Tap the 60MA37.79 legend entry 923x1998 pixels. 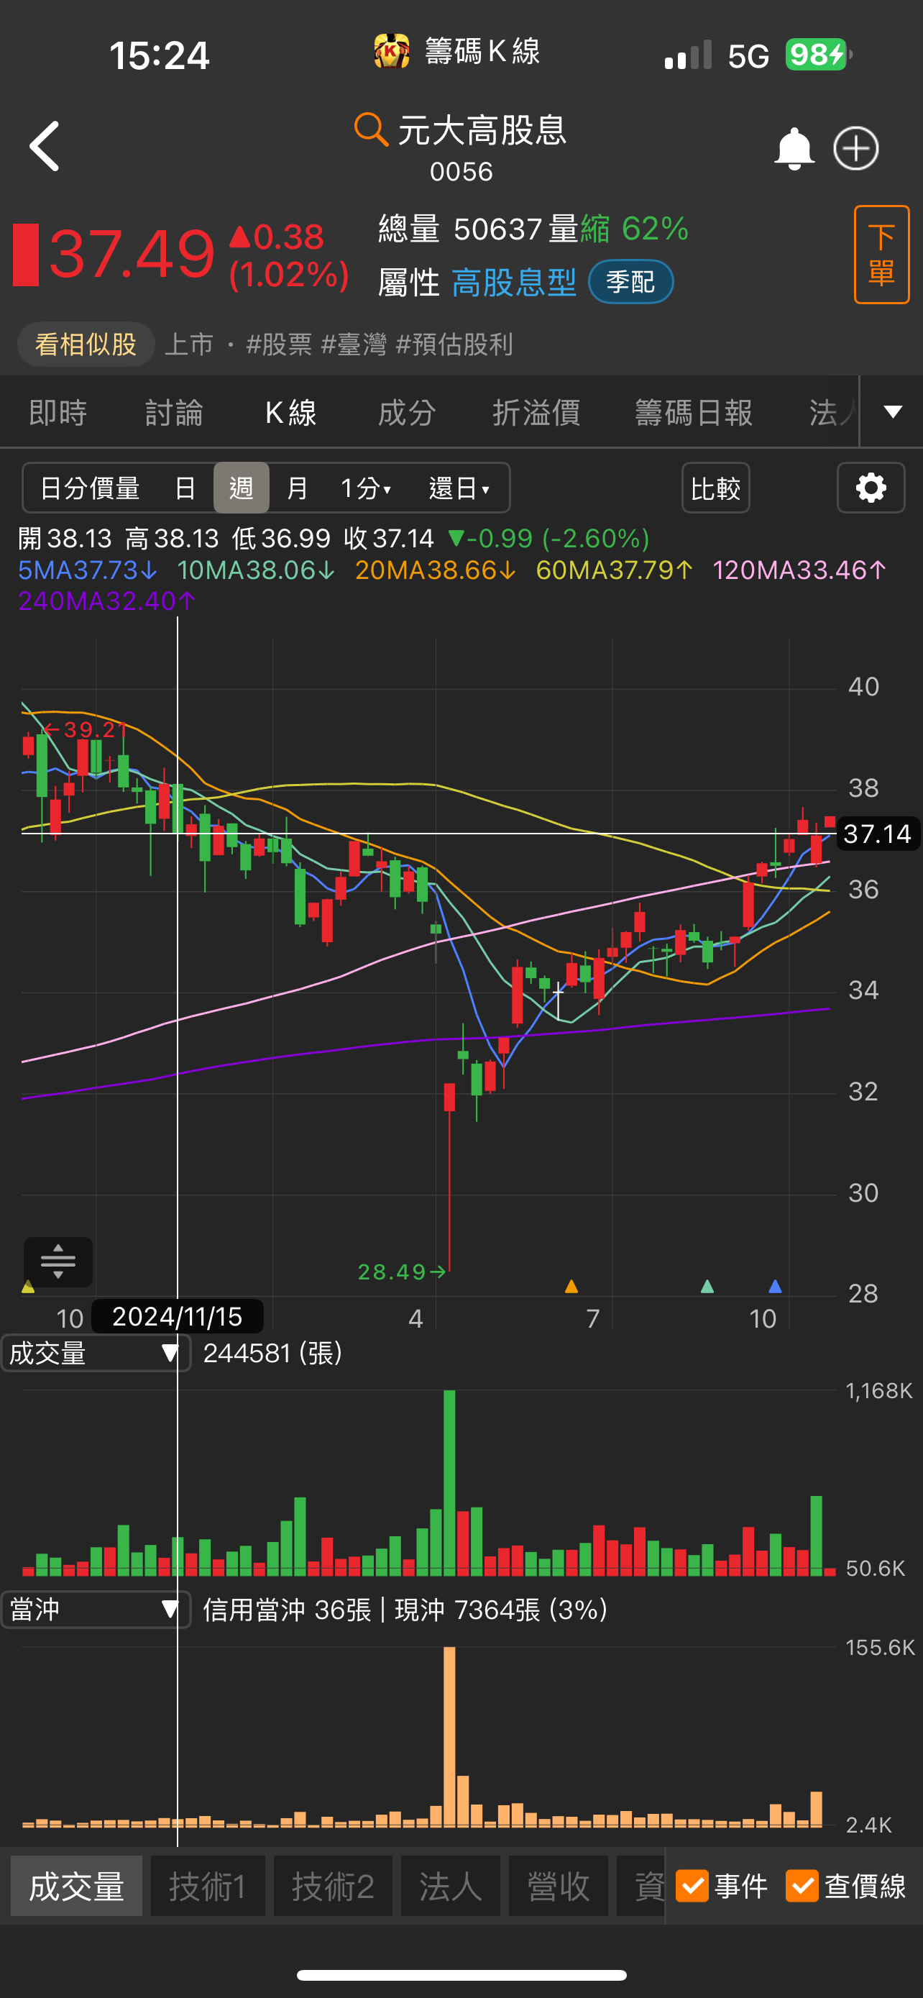pyautogui.click(x=615, y=570)
